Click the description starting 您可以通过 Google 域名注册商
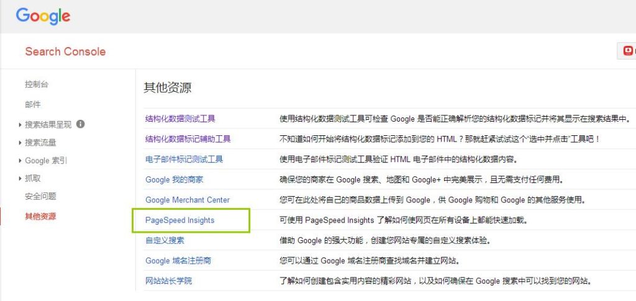Screen dimensions: 636x301 [370, 261]
